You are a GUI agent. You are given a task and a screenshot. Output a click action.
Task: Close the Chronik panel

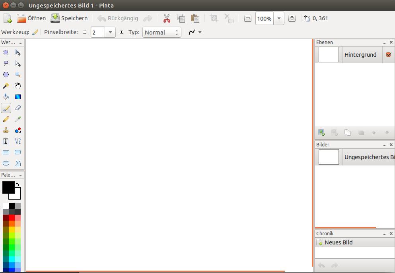[391, 234]
